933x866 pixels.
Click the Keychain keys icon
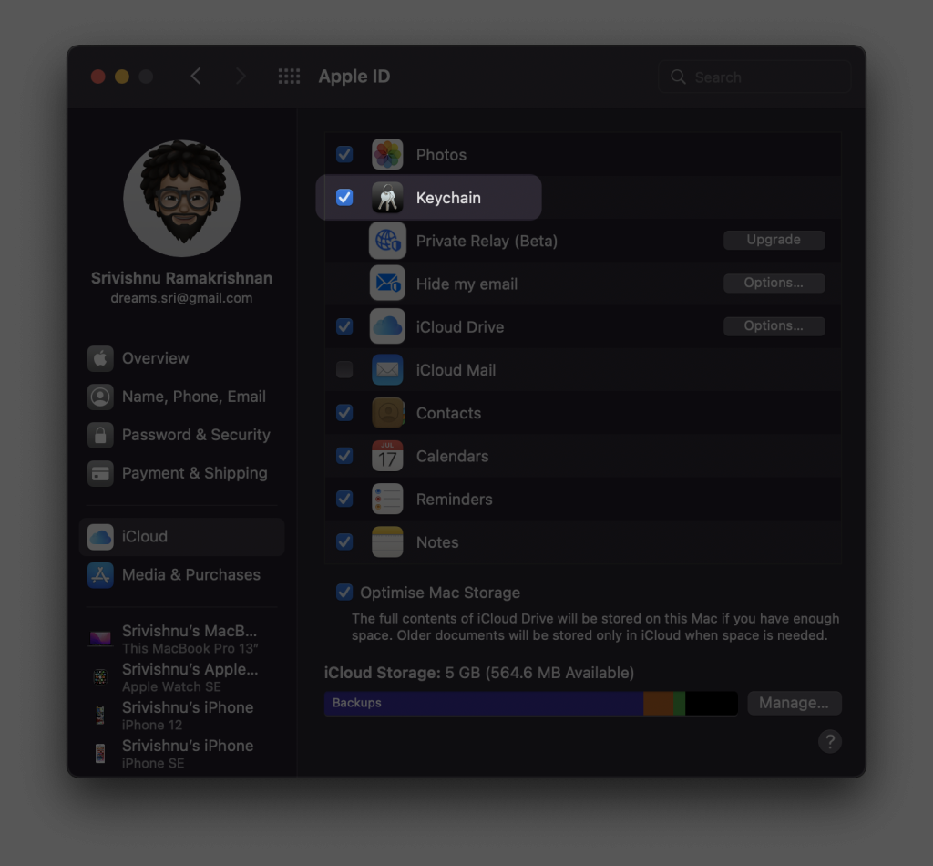tap(387, 198)
